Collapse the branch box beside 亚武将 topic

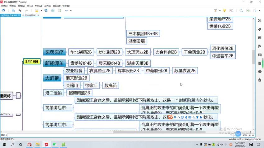(x=18, y=96)
